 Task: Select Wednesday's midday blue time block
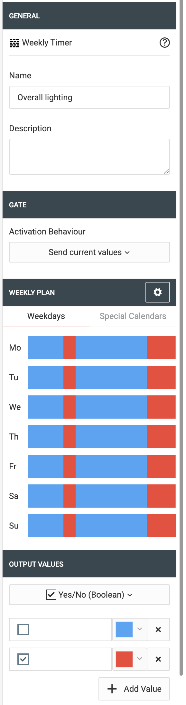[x=111, y=407]
